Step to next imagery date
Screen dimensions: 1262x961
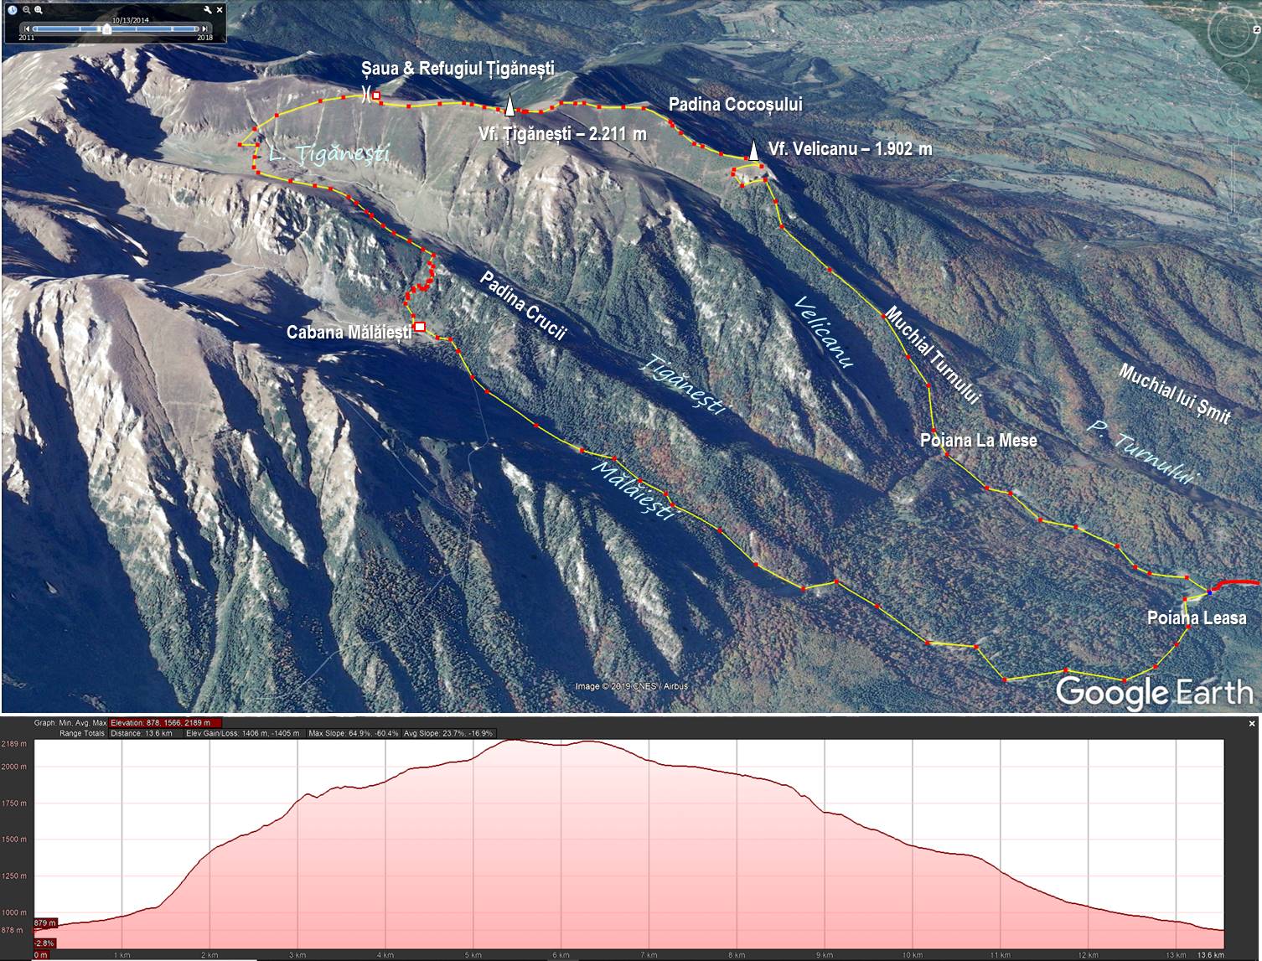[205, 28]
